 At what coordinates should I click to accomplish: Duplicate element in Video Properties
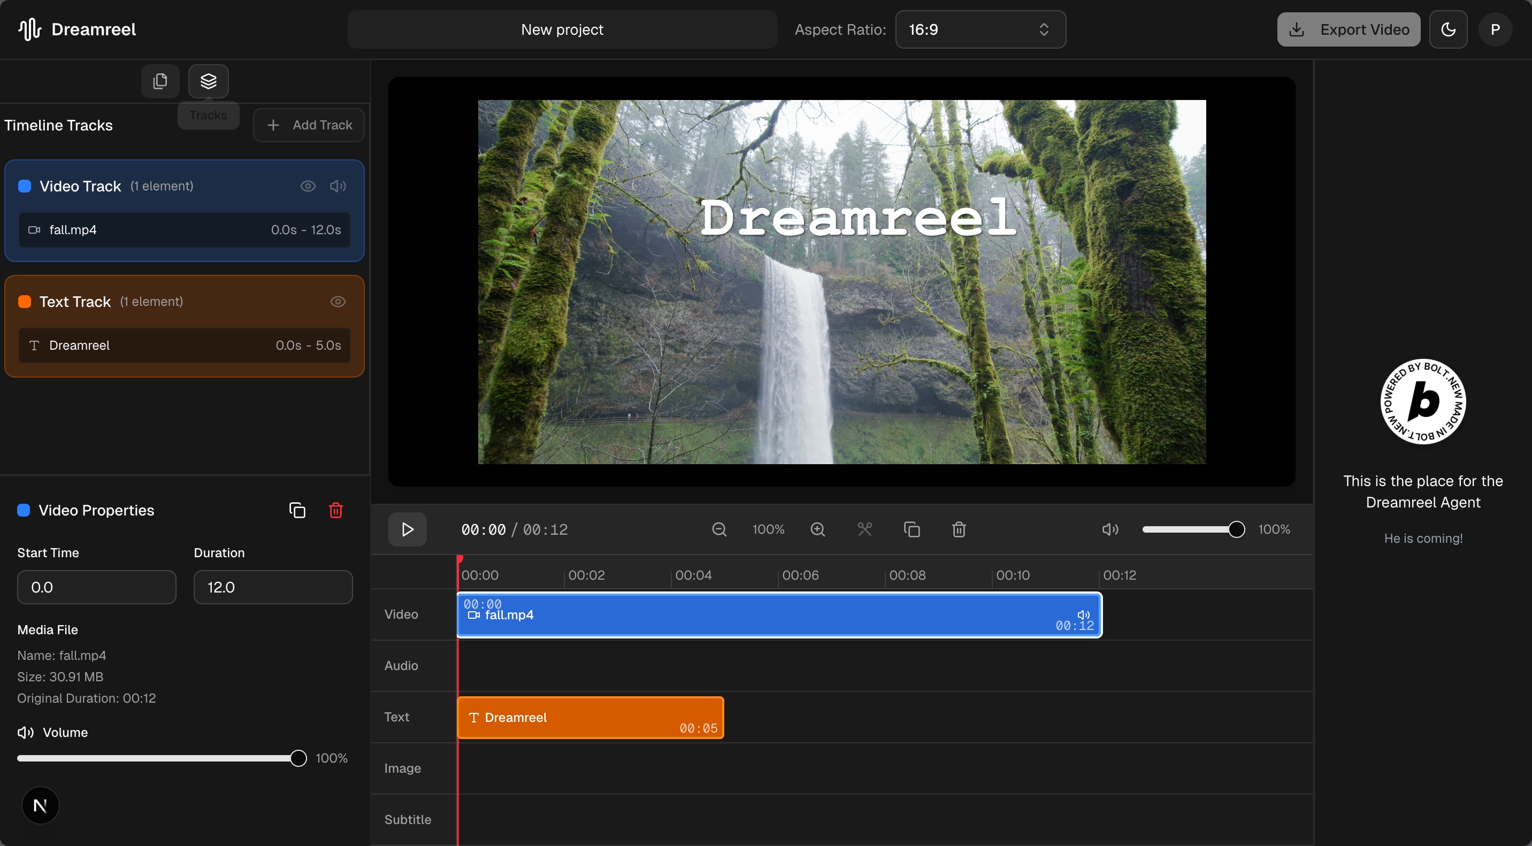(297, 510)
